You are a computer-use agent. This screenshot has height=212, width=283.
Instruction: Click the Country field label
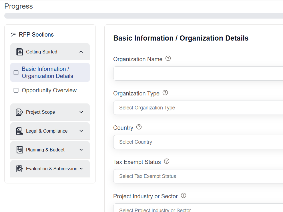point(123,128)
